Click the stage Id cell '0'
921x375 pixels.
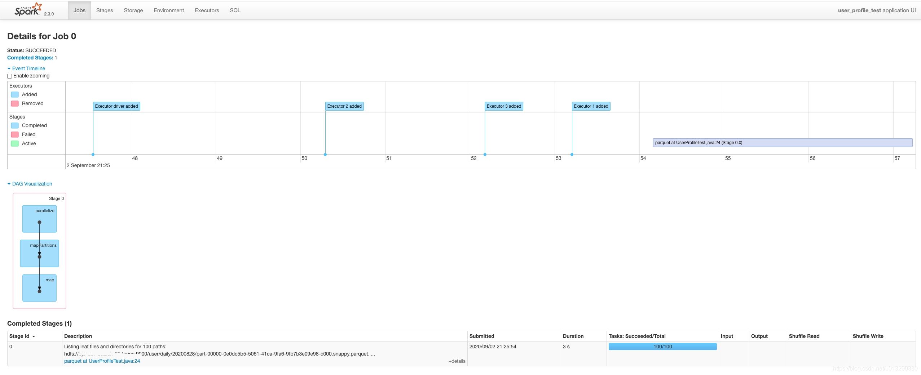tap(11, 347)
